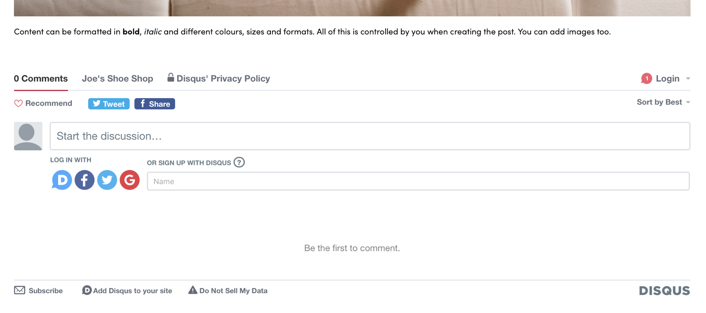Image resolution: width=706 pixels, height=313 pixels.
Task: Click the Subscribe envelope icon
Action: tap(19, 290)
